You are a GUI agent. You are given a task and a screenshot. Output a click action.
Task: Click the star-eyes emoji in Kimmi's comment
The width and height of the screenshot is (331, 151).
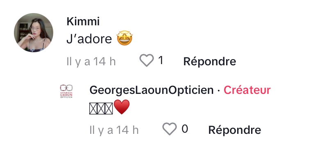click(125, 38)
